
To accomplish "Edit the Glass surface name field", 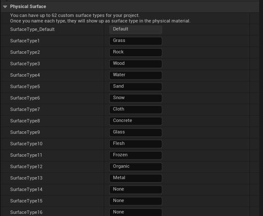I will [136, 132].
